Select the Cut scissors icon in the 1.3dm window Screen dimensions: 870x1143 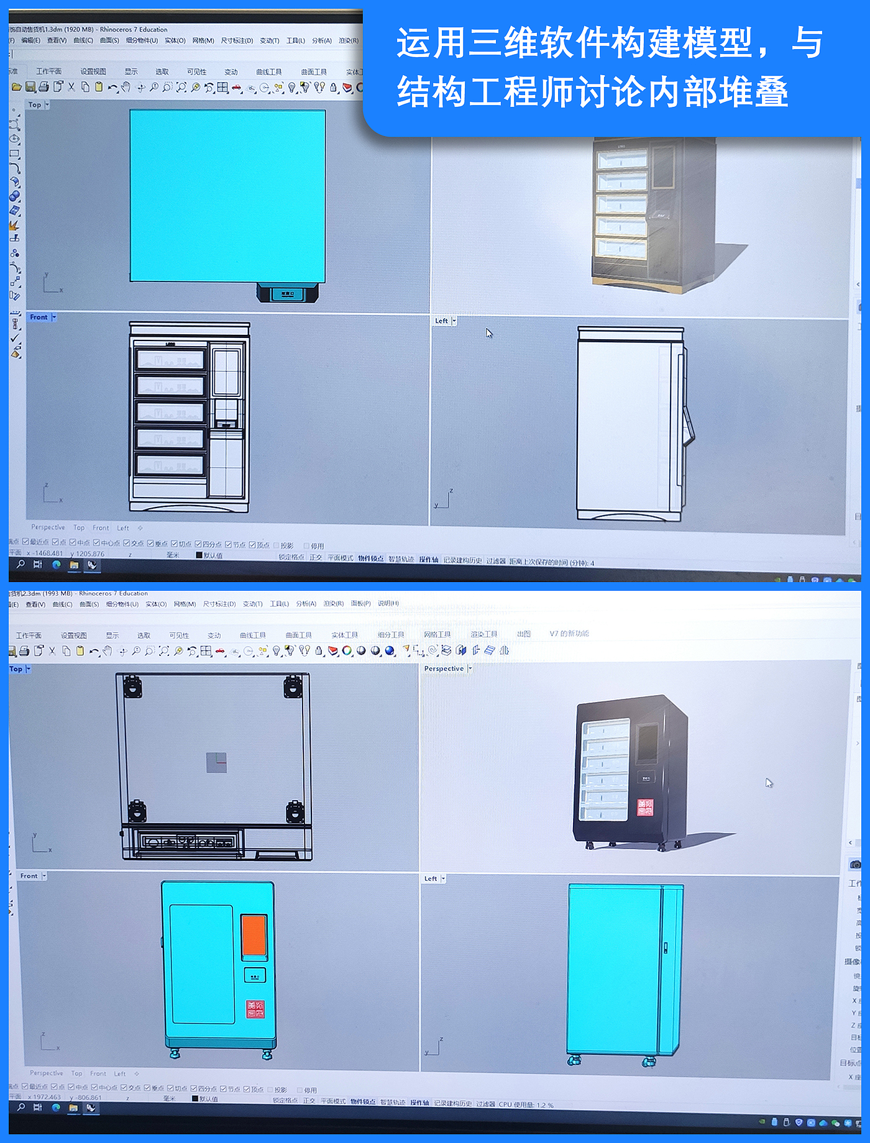point(71,87)
